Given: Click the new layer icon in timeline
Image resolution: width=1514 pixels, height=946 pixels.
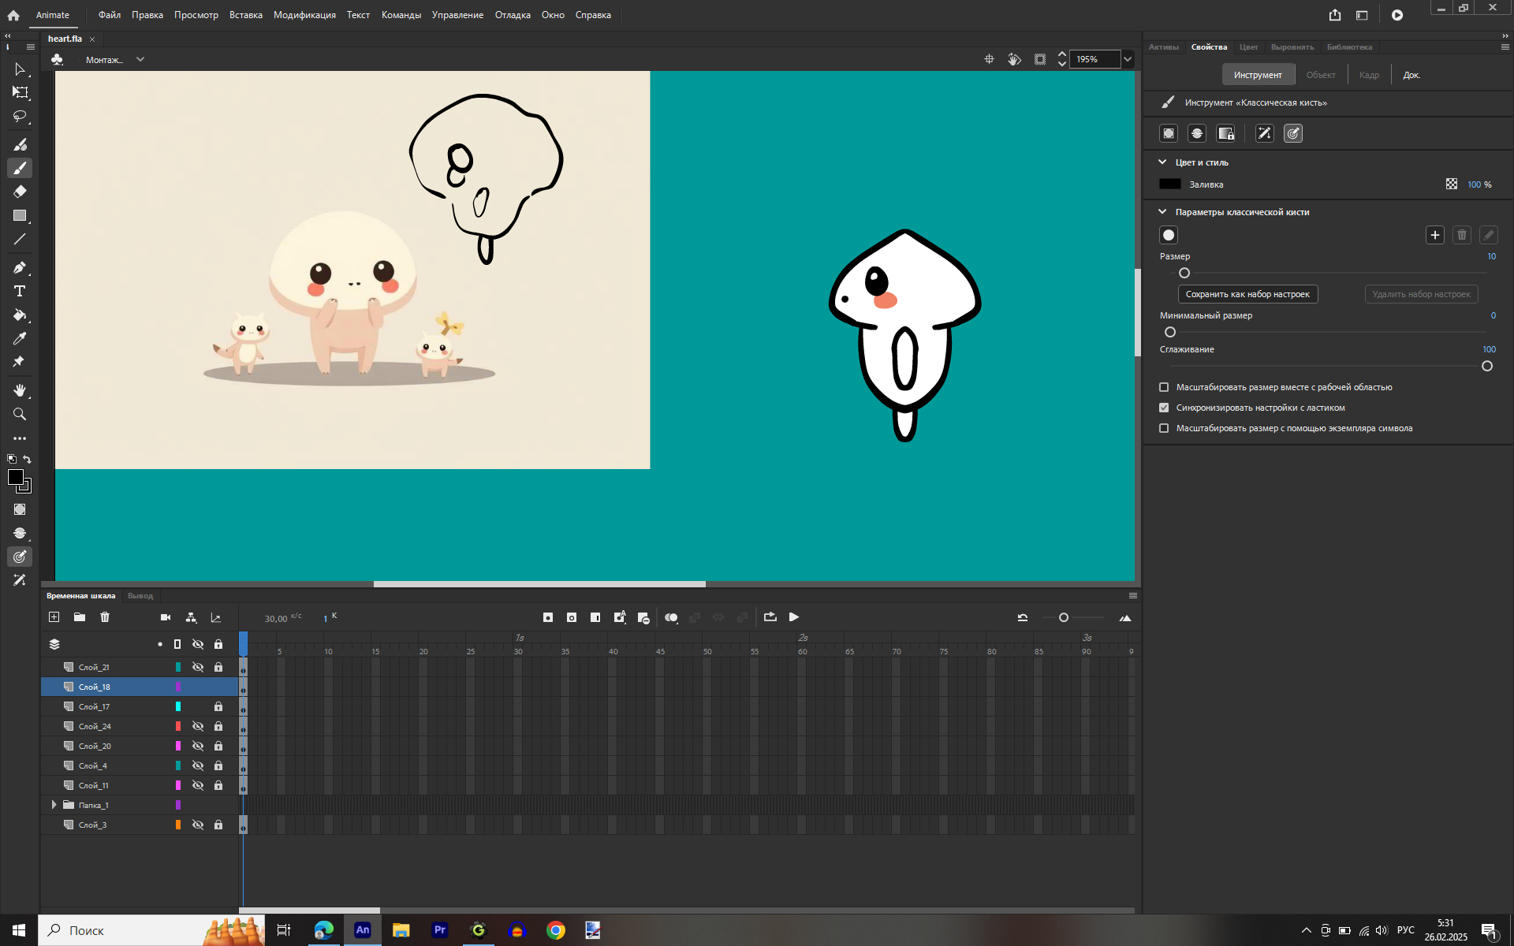Looking at the screenshot, I should pos(54,617).
